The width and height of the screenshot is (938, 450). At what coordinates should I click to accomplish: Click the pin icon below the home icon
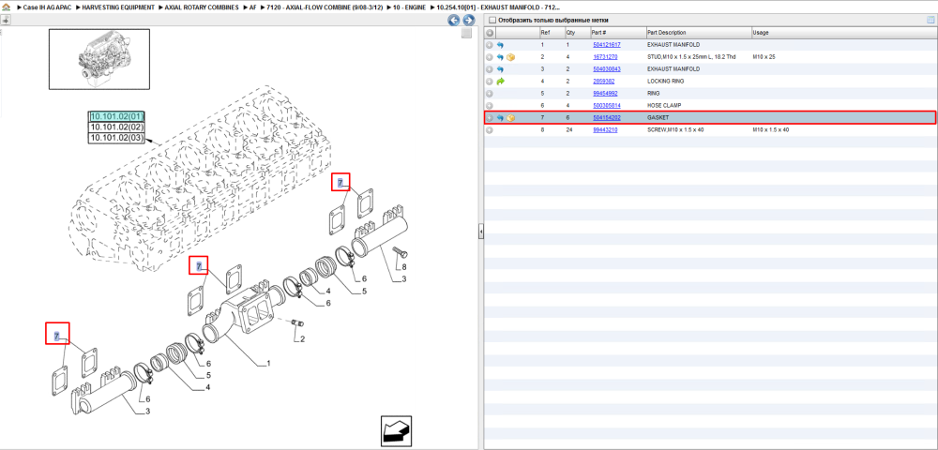[x=6, y=20]
